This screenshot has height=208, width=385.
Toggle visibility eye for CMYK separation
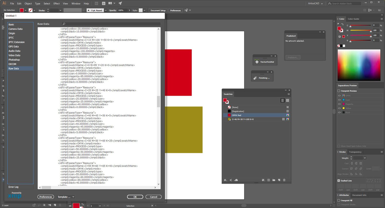(x=339, y=96)
